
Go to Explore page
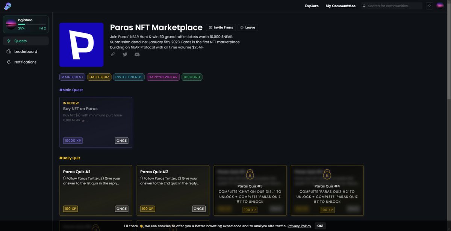tap(312, 6)
